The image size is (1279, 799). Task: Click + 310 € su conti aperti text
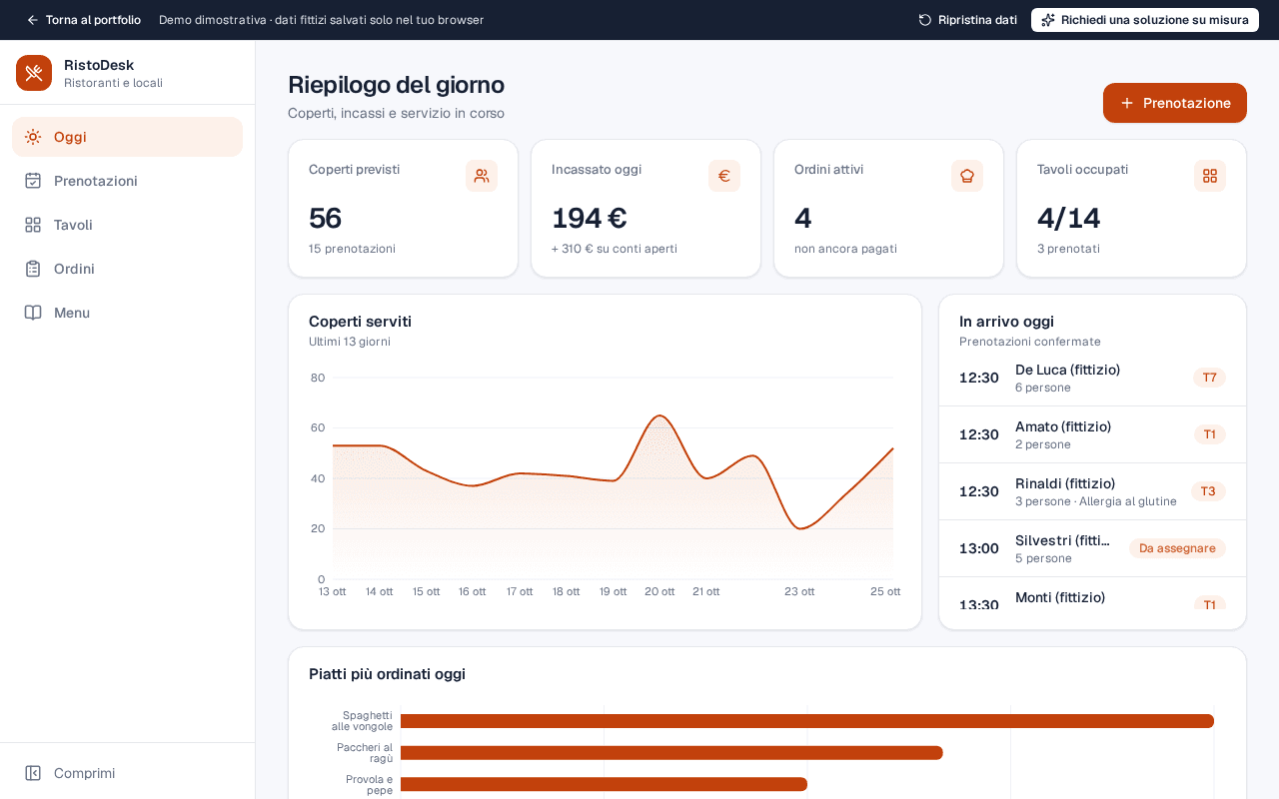(x=615, y=249)
